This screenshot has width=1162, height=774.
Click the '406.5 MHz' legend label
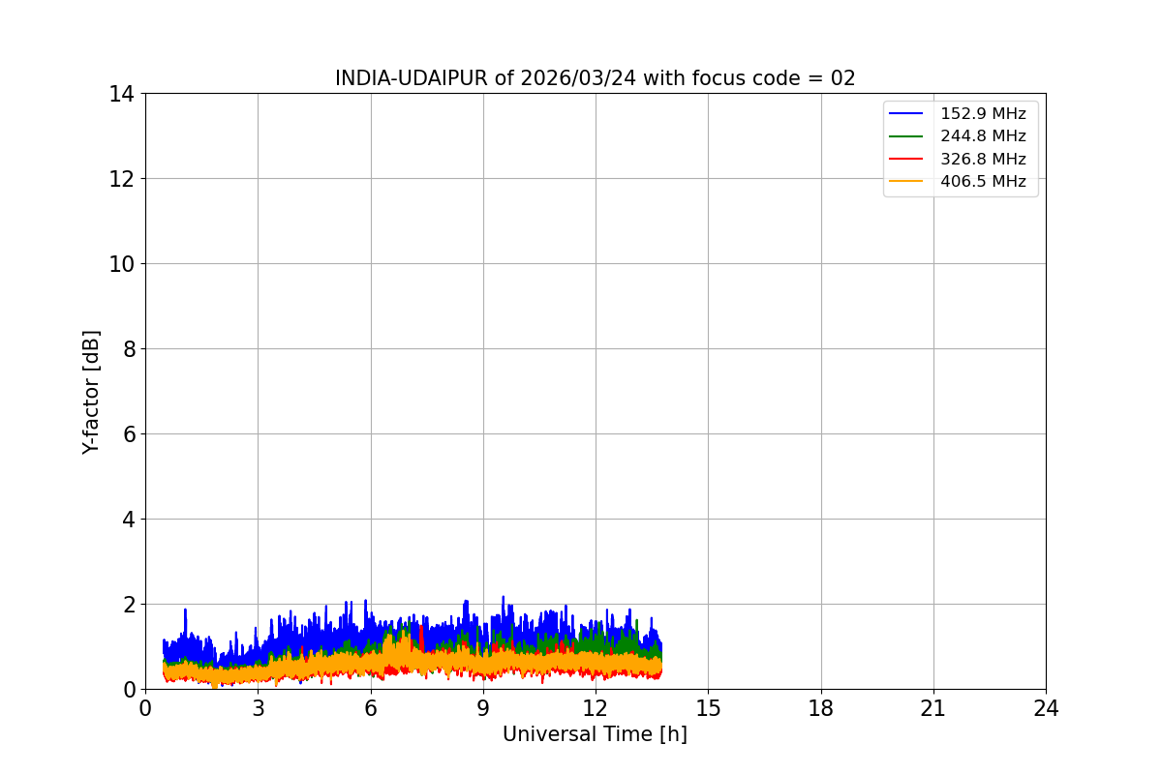[x=983, y=181]
